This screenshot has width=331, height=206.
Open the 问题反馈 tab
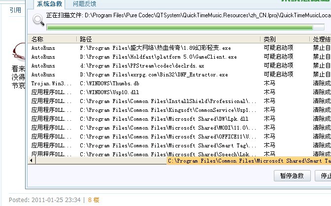[84, 4]
